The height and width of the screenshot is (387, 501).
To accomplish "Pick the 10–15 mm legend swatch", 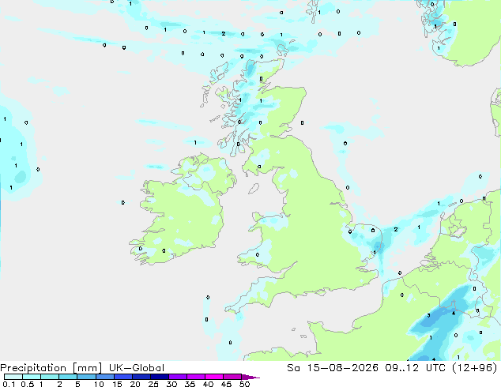I will coord(104,377).
